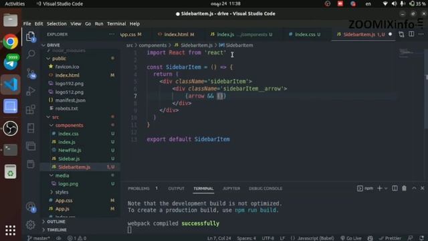Click Go Live in status bar

351,238
